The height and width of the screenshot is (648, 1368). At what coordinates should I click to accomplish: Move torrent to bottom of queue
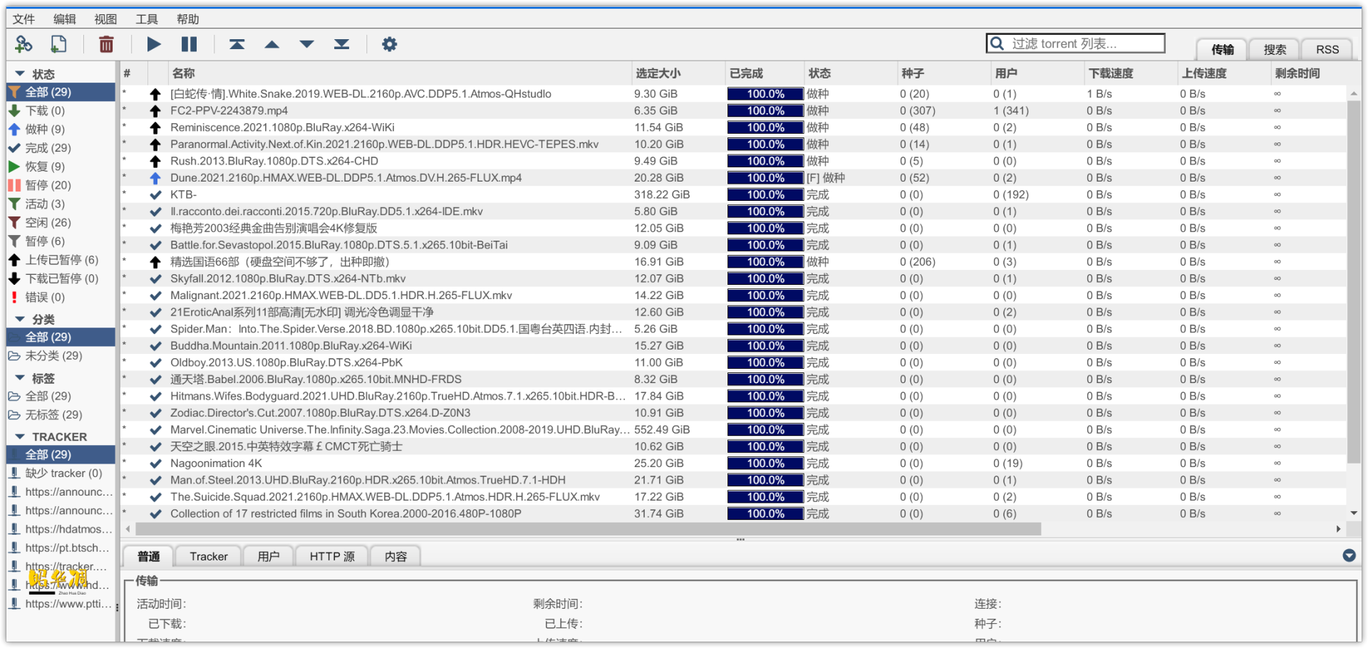tap(342, 44)
